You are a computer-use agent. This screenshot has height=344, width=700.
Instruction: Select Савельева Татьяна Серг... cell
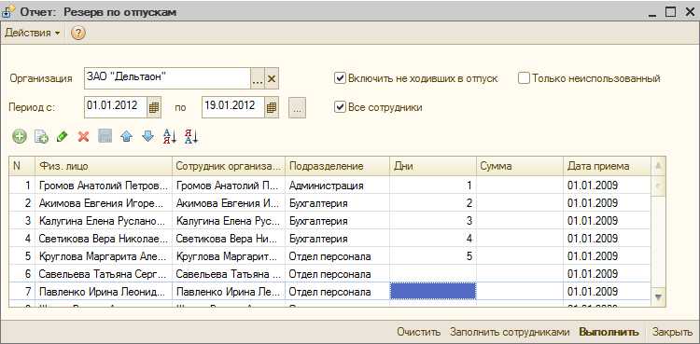(104, 274)
